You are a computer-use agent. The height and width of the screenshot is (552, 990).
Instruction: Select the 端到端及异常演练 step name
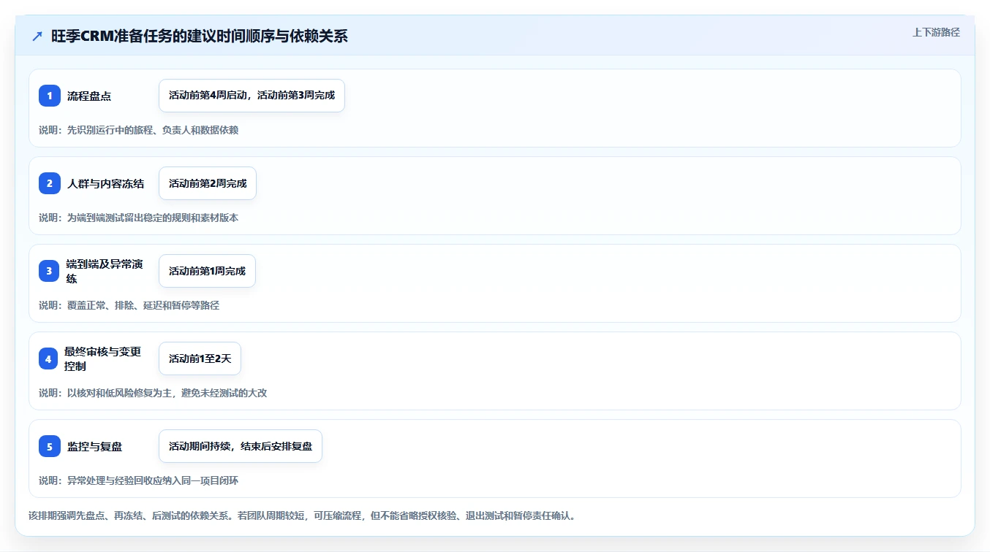click(x=105, y=271)
